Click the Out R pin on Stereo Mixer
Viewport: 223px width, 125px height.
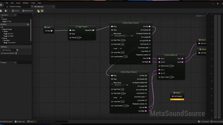183,62
